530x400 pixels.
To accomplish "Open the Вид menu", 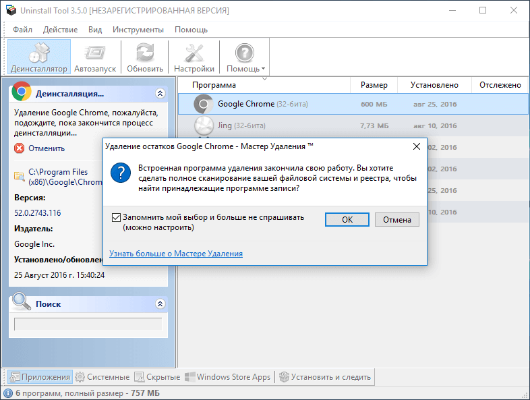I will click(95, 30).
